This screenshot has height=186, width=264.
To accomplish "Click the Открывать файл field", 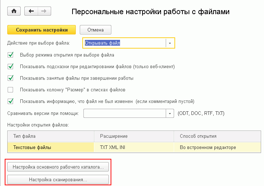I will (x=124, y=43).
